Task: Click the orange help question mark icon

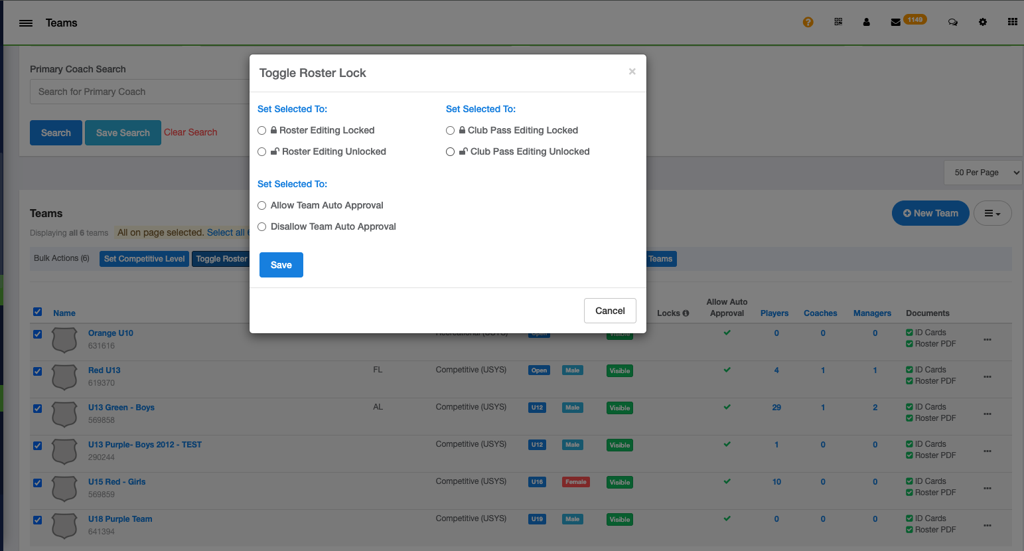Action: coord(808,23)
